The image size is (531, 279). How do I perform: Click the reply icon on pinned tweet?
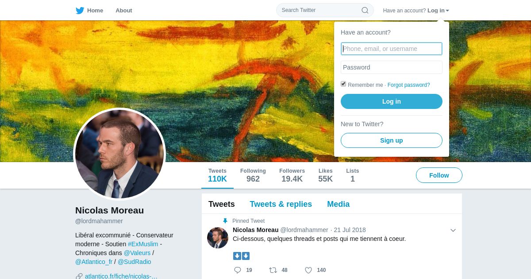238,270
